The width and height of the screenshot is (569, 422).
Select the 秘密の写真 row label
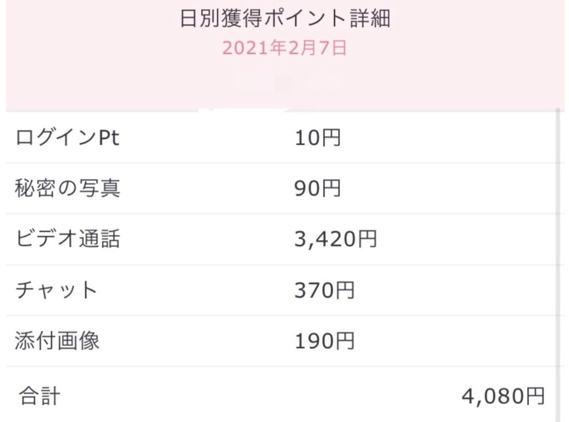pos(68,189)
